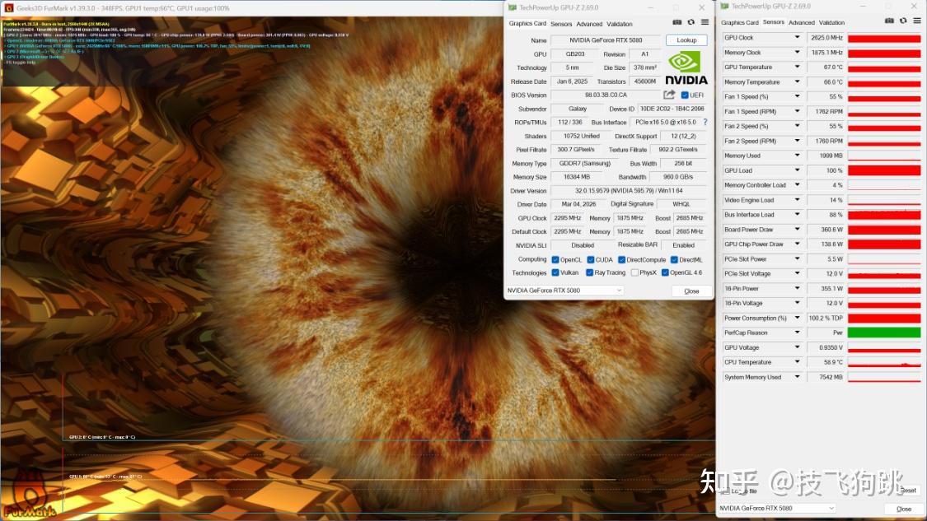The height and width of the screenshot is (521, 927).
Task: Click the Lookup button
Action: [686, 40]
